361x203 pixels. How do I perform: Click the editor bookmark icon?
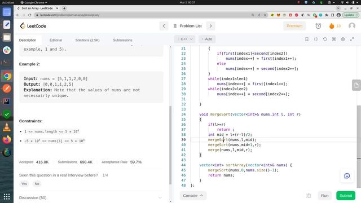[x=307, y=39]
